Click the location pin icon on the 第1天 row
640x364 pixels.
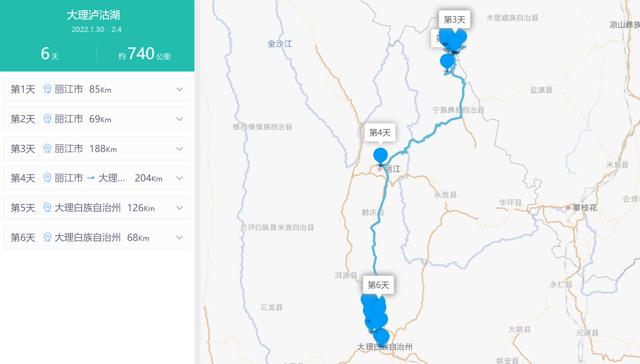pos(47,89)
